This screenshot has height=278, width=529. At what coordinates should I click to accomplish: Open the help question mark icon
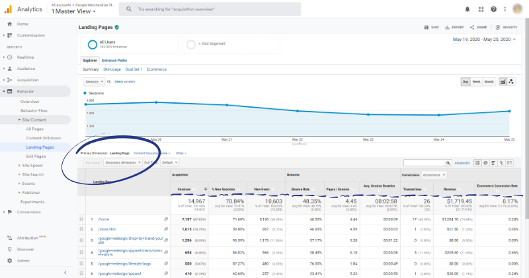click(x=493, y=9)
